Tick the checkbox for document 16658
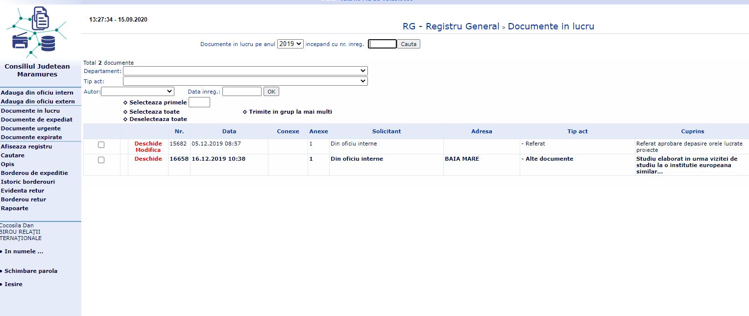This screenshot has width=749, height=316. pyautogui.click(x=101, y=160)
